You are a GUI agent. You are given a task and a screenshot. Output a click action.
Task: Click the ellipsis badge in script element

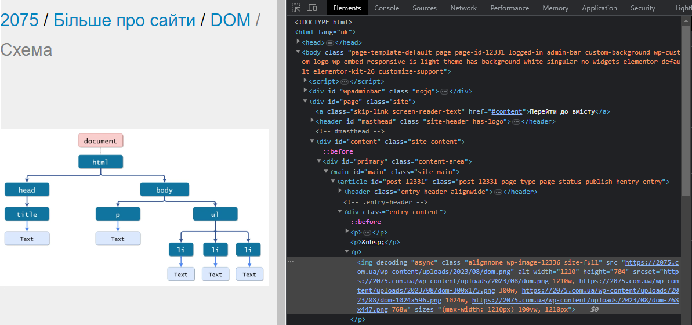coord(344,82)
